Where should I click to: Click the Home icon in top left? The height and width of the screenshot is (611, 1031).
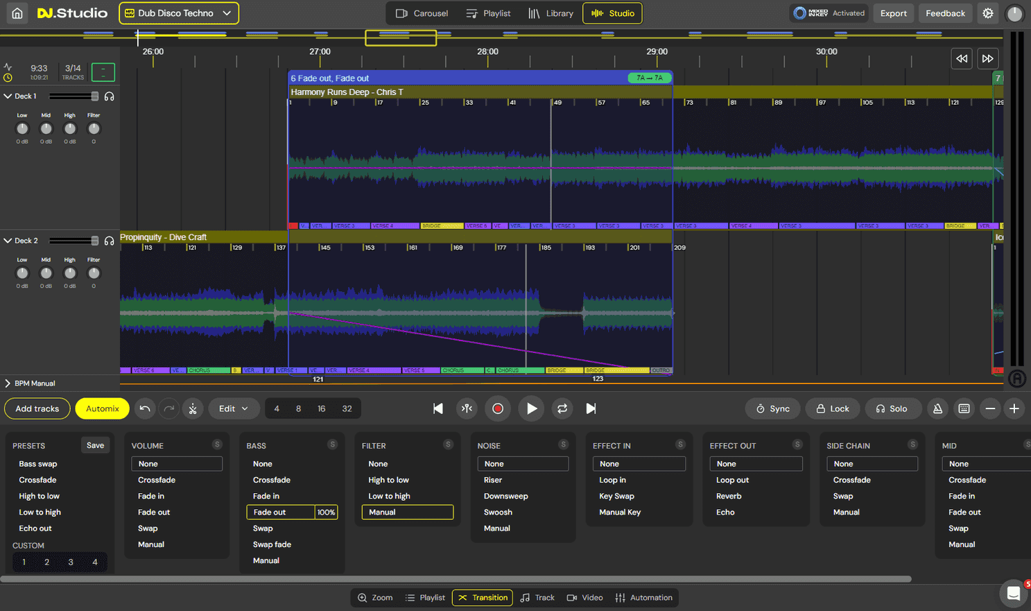pyautogui.click(x=17, y=12)
